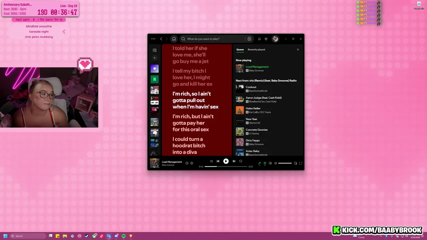Screen dimensions: 427x240
Task: Expand Your Library sidebar icon
Action: point(154,50)
